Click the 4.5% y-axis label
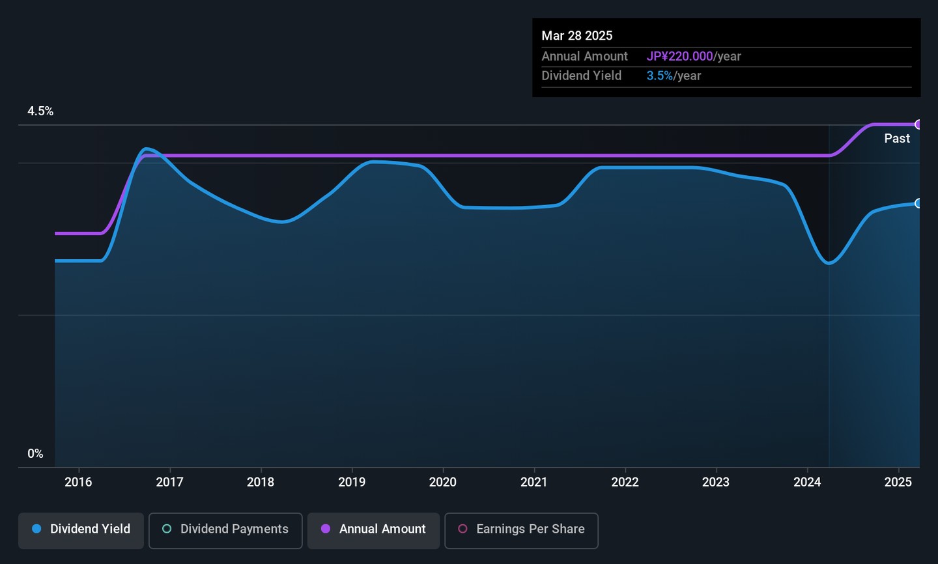Image resolution: width=938 pixels, height=564 pixels. click(40, 111)
